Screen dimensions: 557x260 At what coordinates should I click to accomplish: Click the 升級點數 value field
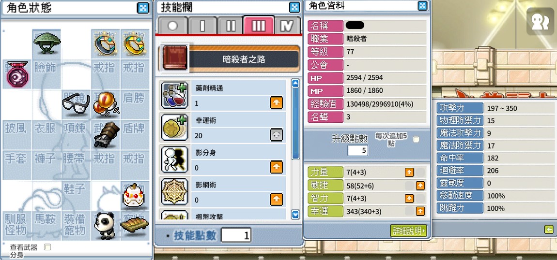pyautogui.click(x=357, y=151)
